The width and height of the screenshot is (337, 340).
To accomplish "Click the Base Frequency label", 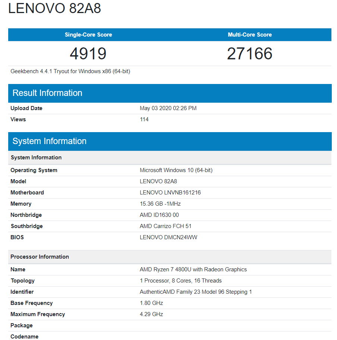I will (x=32, y=303).
